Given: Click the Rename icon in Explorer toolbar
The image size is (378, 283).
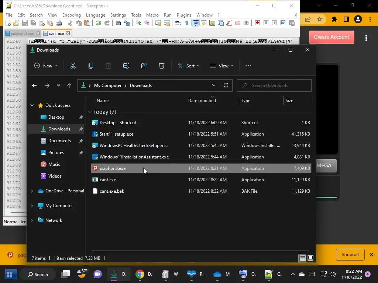Looking at the screenshot, I should point(126,66).
